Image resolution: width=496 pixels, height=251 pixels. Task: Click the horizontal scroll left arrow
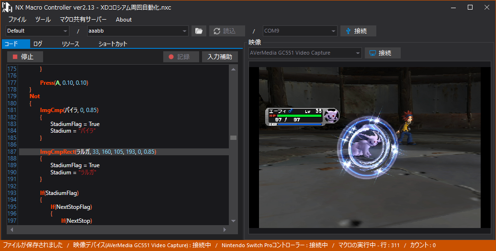11,229
